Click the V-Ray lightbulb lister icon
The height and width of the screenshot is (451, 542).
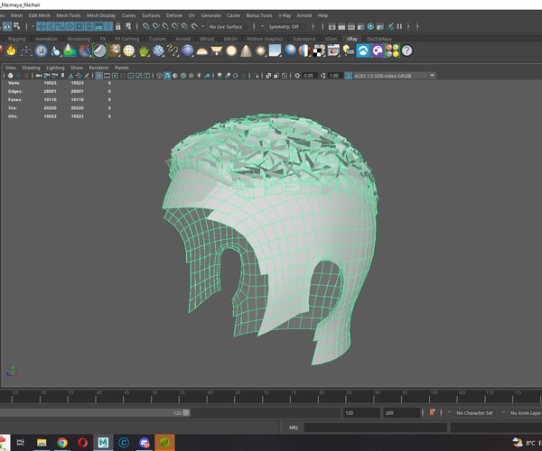pyautogui.click(x=348, y=51)
